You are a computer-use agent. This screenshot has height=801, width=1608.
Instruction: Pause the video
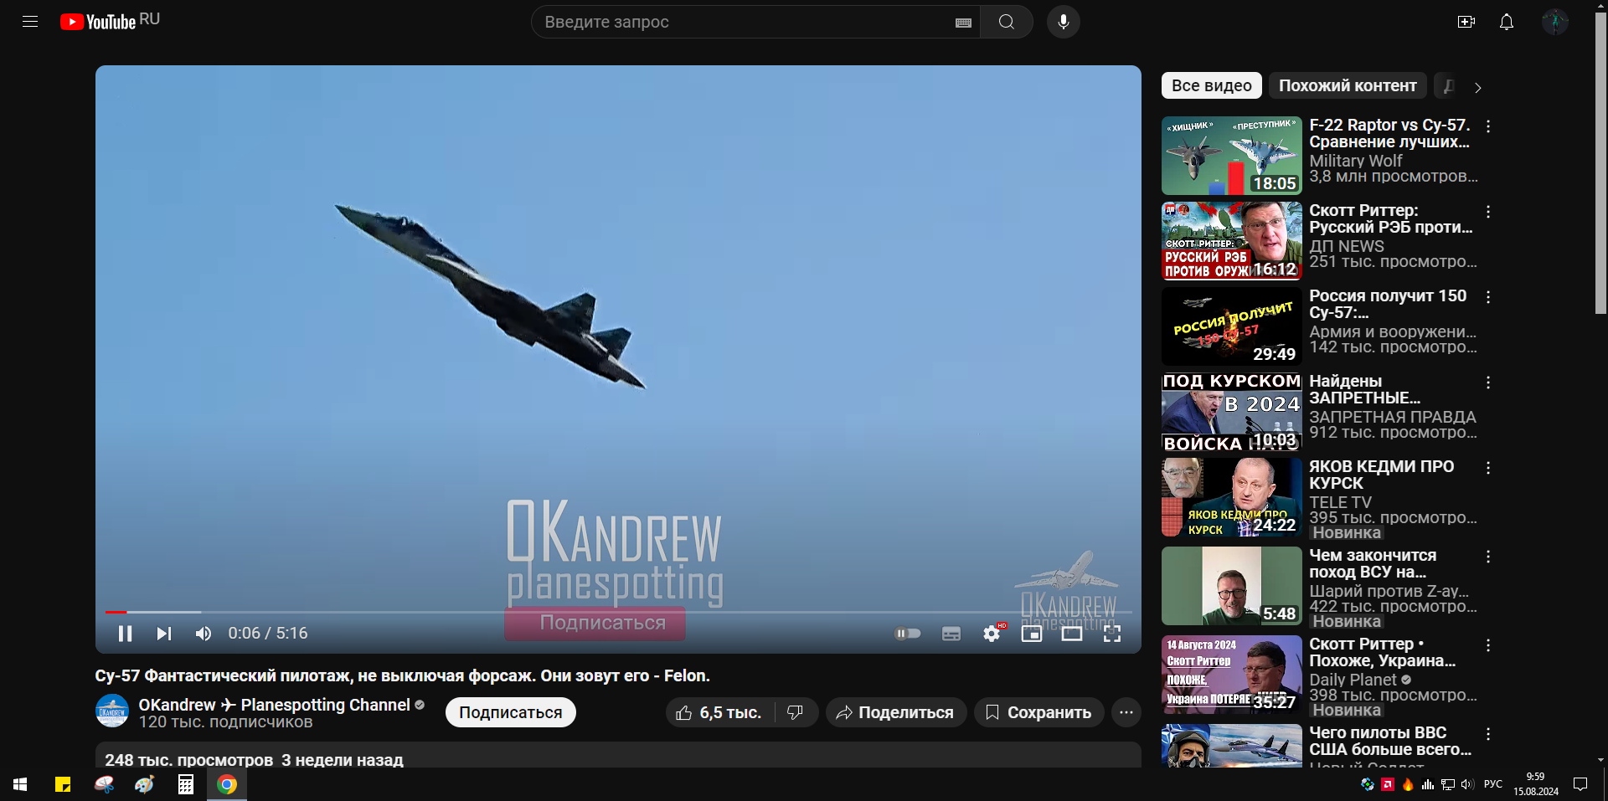coord(126,634)
